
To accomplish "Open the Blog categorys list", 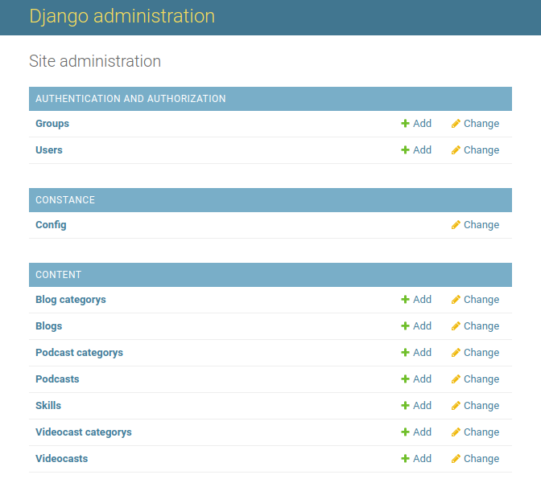I will click(x=71, y=300).
